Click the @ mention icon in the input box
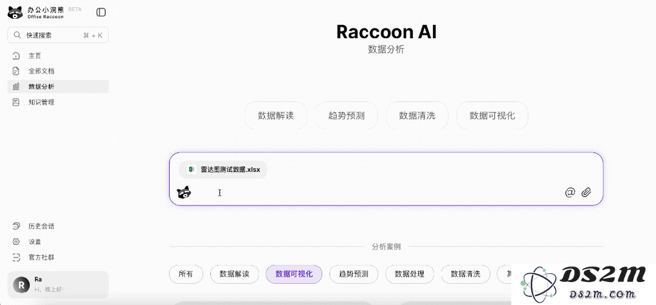The height and width of the screenshot is (305, 656). click(570, 192)
